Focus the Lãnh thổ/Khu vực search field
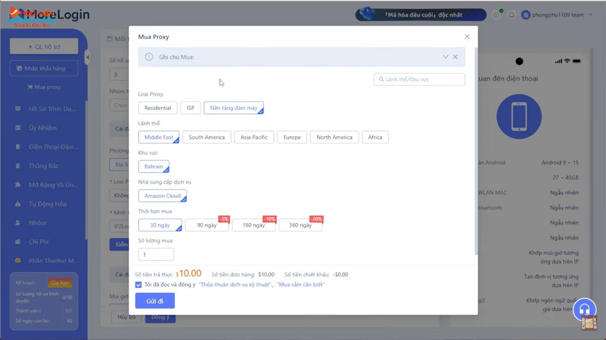Screen dimensions: 606x340 [x=419, y=79]
